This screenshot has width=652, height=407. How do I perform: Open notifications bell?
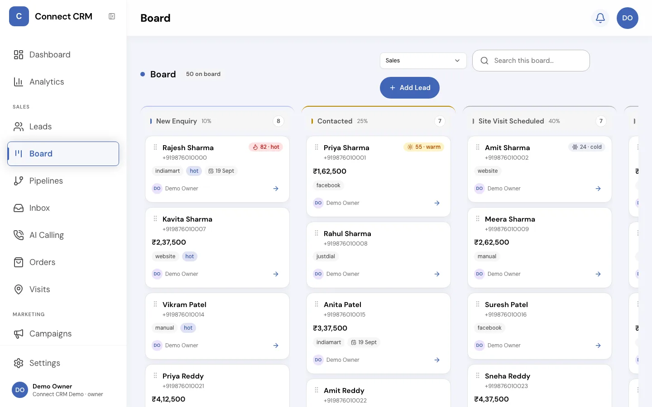point(600,18)
